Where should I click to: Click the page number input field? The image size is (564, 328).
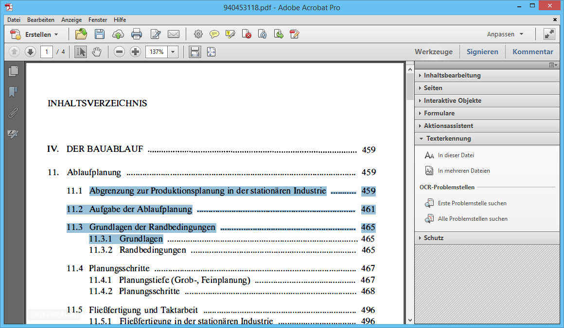[47, 52]
